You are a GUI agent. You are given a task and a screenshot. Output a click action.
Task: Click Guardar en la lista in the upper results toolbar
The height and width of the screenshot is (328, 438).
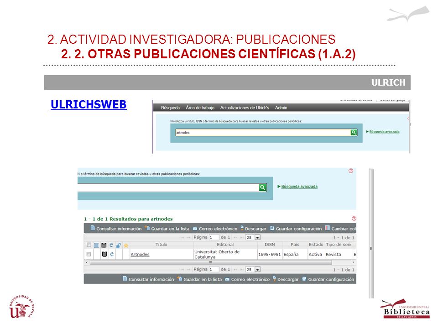point(167,228)
